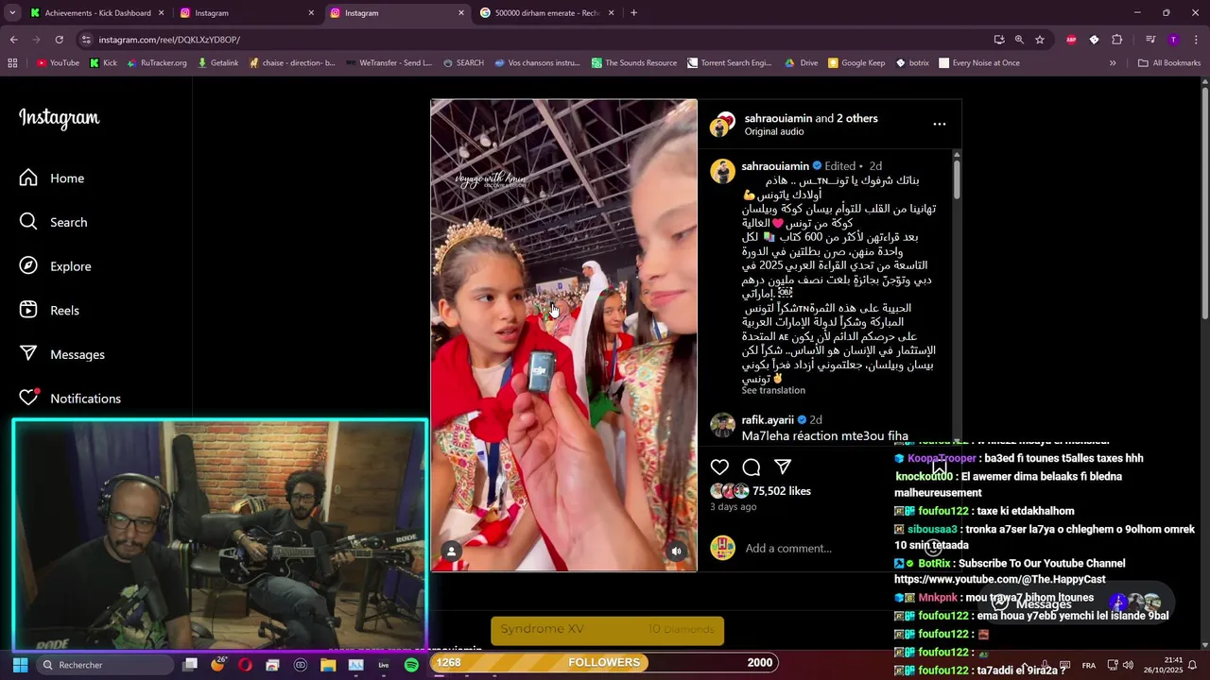Expand hidden bookmarks chevron
1210x680 pixels.
(1113, 63)
